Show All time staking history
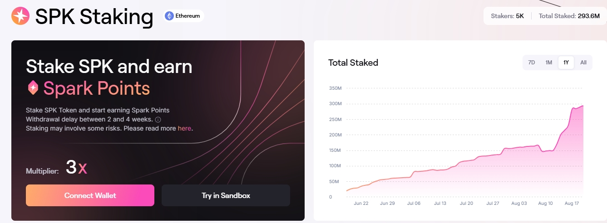Viewport: 607px width, 223px height. pos(583,63)
